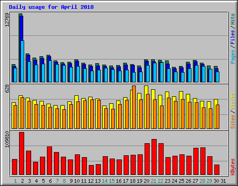Click the Hits legend label
Viewport: 238px width, 186px height.
233,19
